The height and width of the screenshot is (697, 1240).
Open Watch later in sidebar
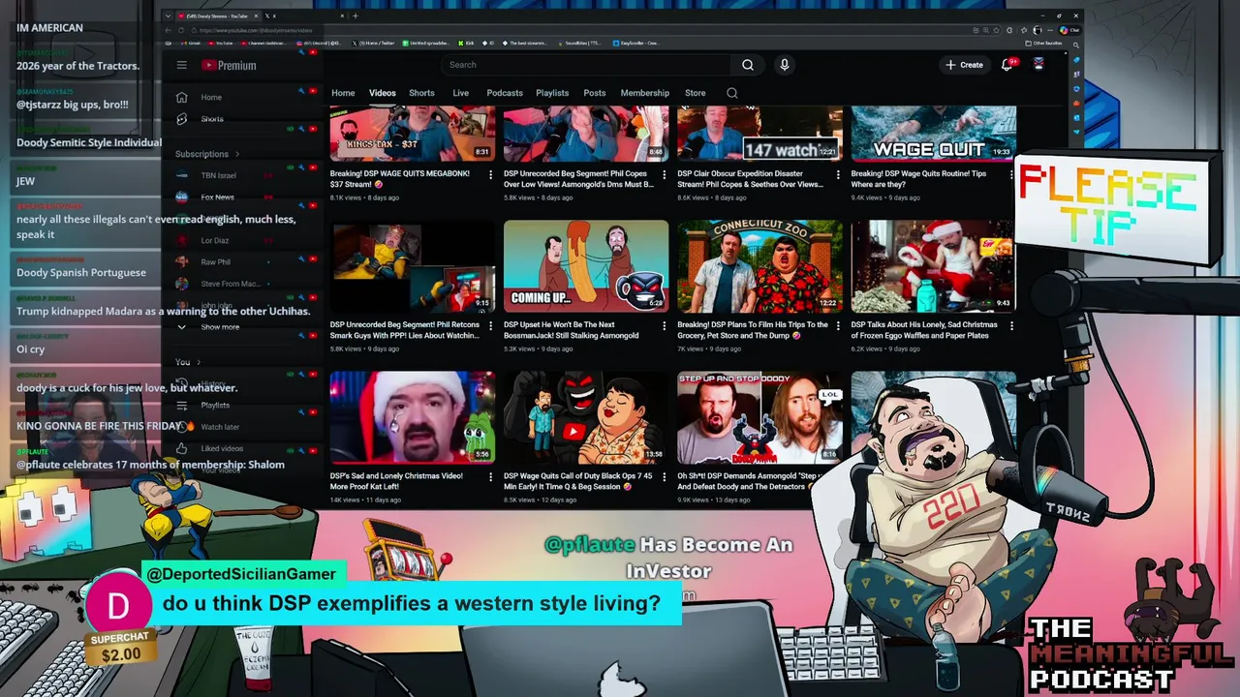[220, 427]
